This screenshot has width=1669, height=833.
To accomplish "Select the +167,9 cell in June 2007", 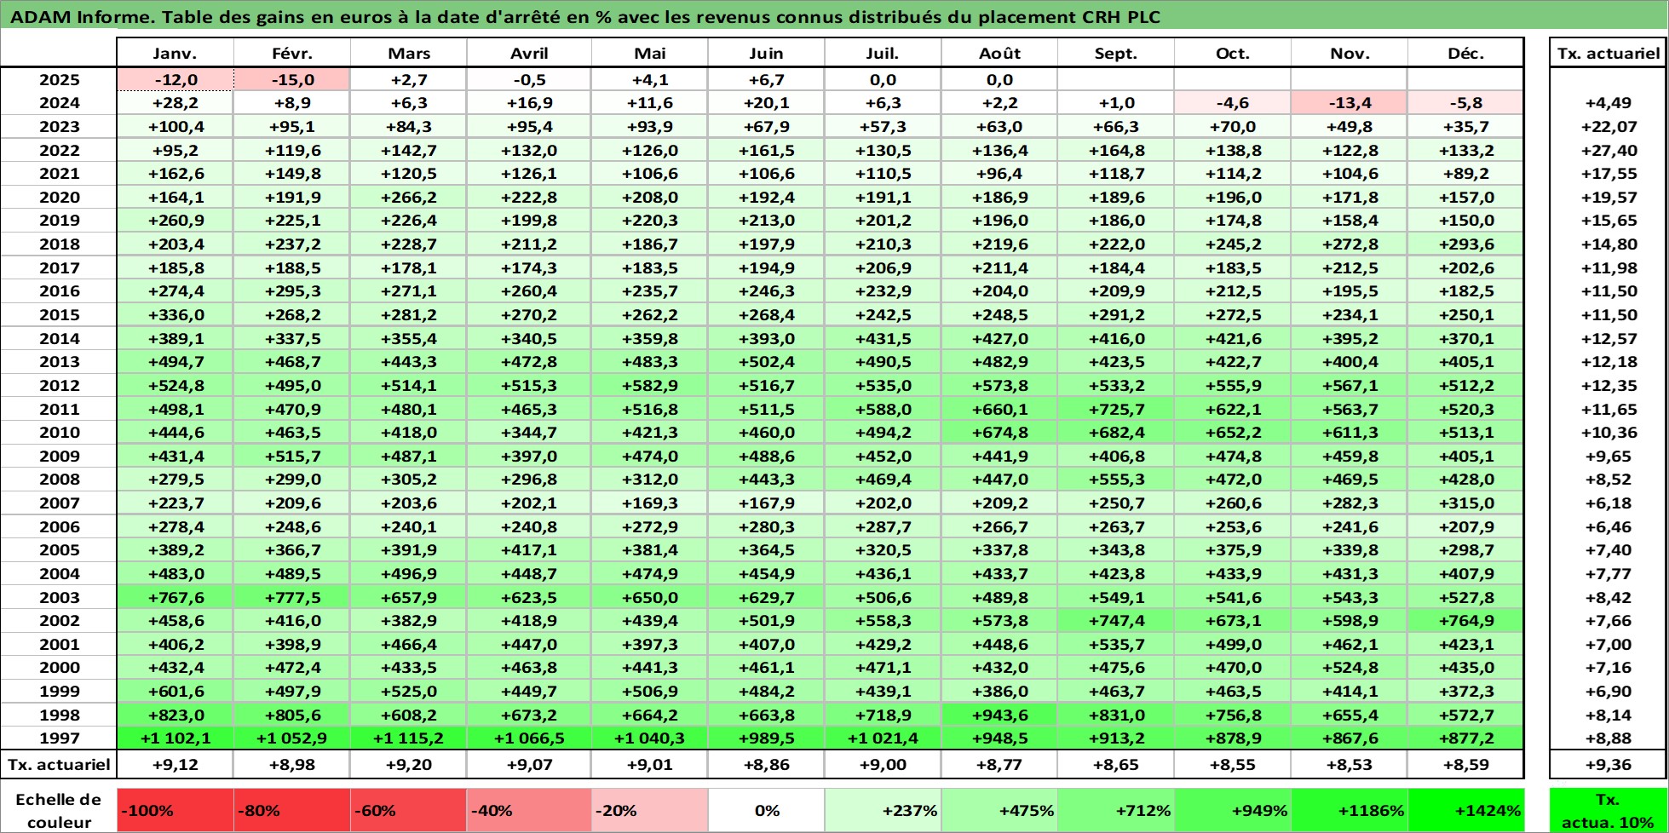I will [x=766, y=503].
